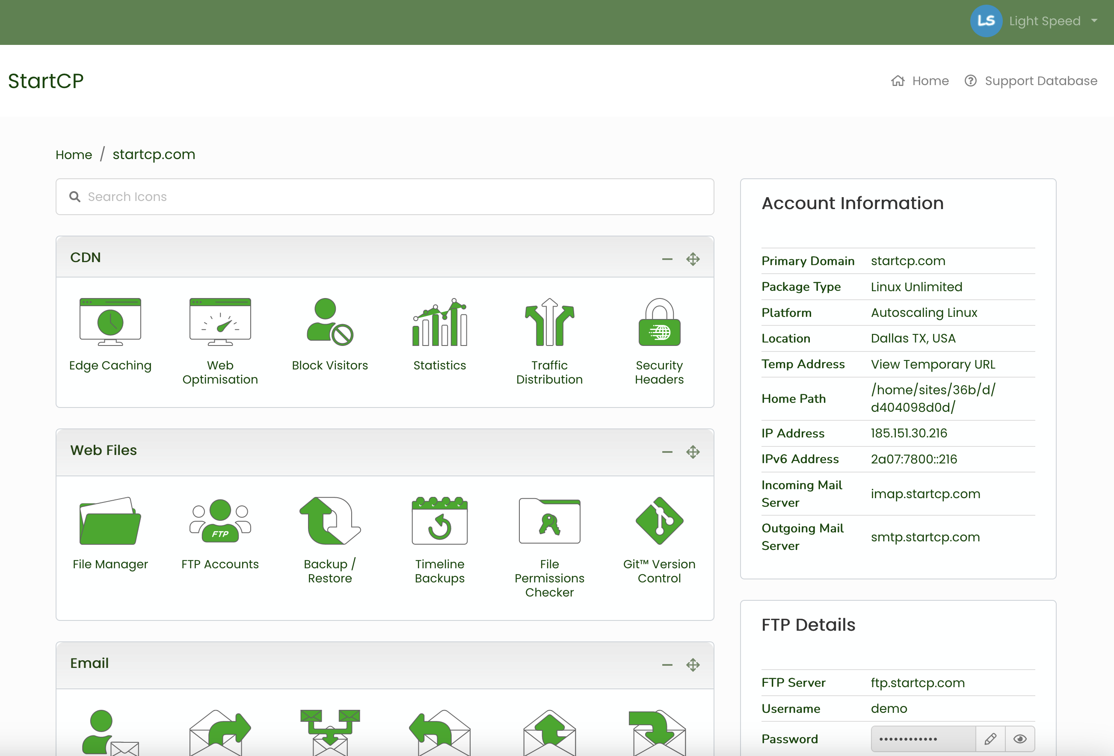Click the Search Icons field
This screenshot has height=756, width=1114.
click(385, 197)
